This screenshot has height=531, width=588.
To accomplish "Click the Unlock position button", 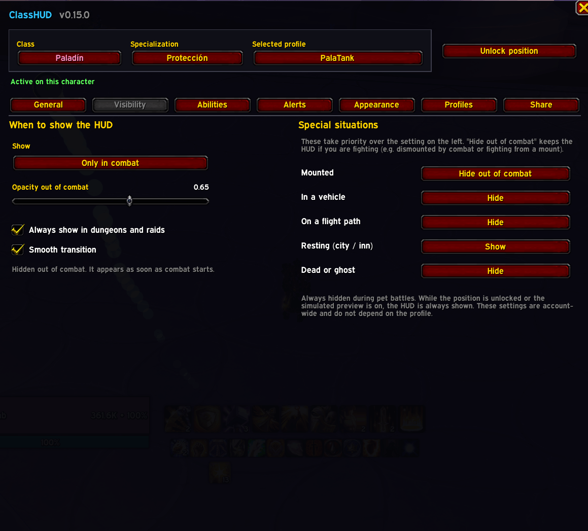I will point(509,51).
